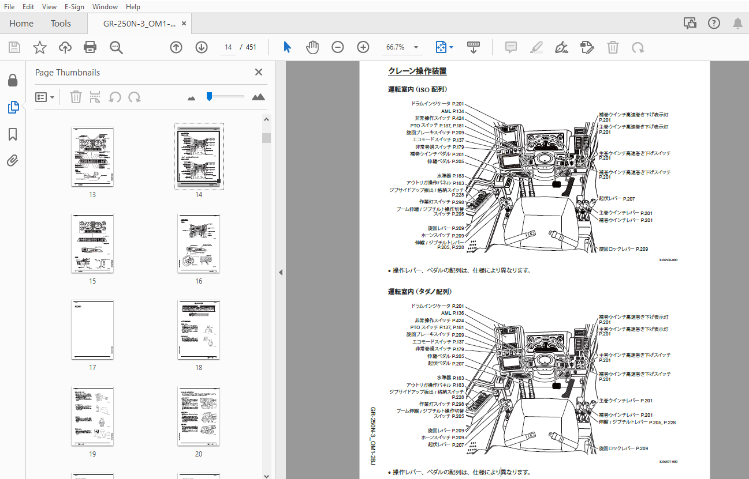749x479 pixels.
Task: Open the Help menu
Action: 133,7
